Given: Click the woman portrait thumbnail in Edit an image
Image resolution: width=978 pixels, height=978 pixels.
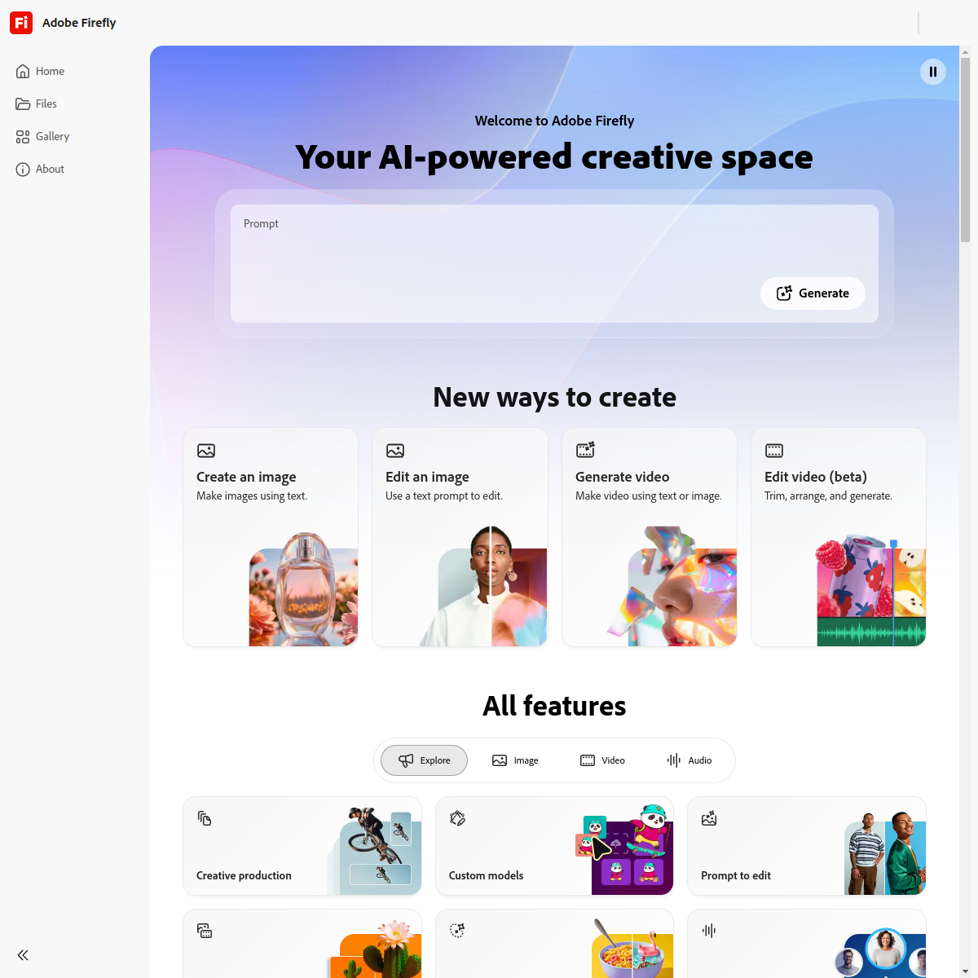Looking at the screenshot, I should click(483, 587).
